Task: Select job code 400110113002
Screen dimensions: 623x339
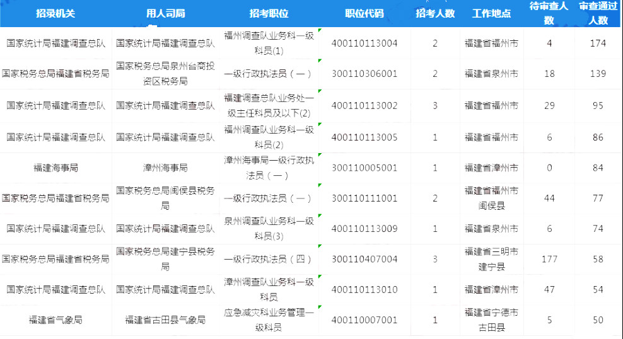Action: (364, 106)
